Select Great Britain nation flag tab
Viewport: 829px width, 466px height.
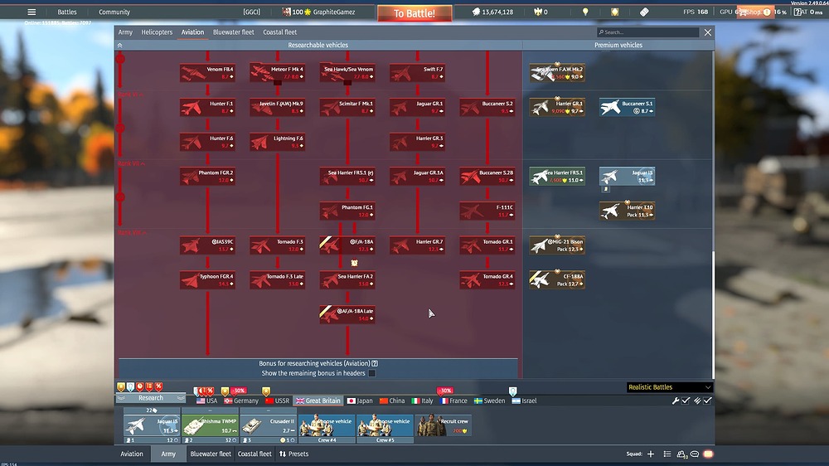318,400
